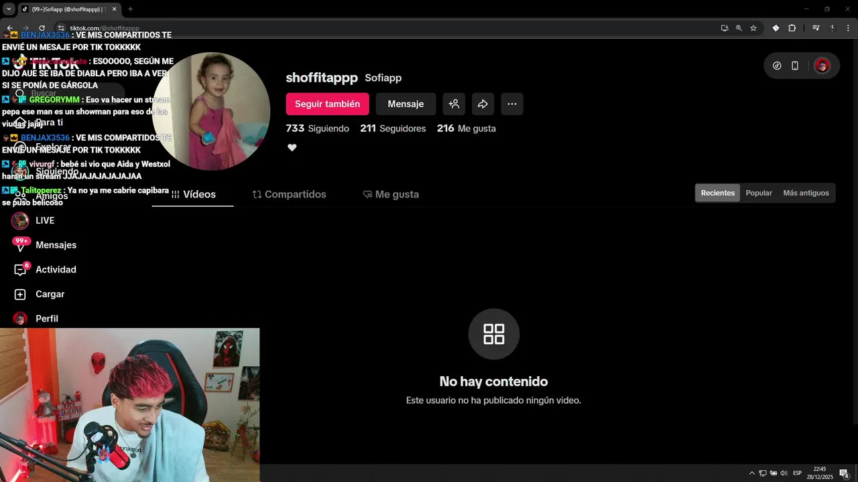The height and width of the screenshot is (482, 858).
Task: Click the dice extension icon in Chrome toolbar
Action: coord(776,28)
